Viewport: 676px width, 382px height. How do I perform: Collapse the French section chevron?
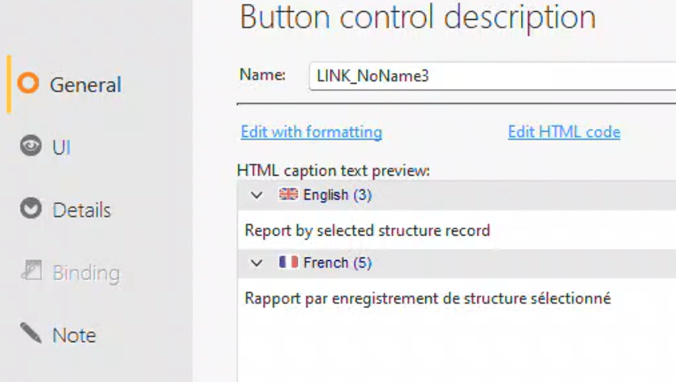coord(257,263)
